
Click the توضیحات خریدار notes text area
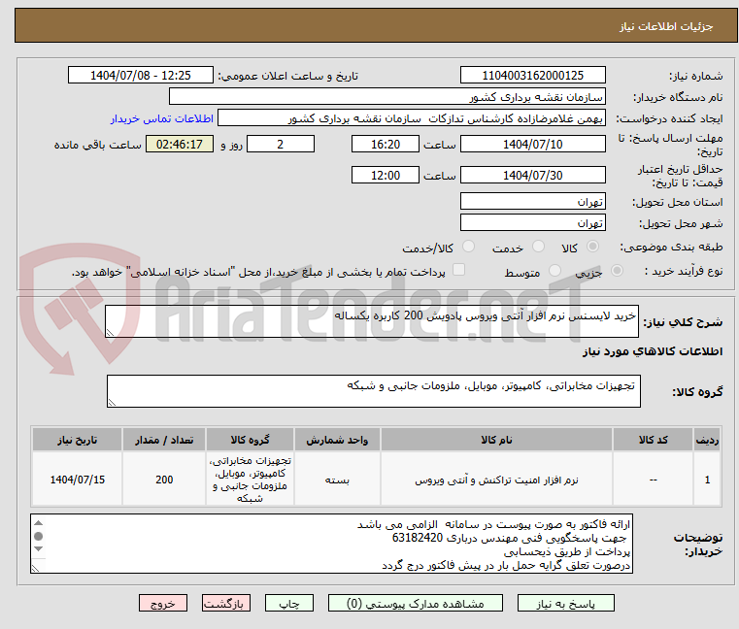point(331,545)
